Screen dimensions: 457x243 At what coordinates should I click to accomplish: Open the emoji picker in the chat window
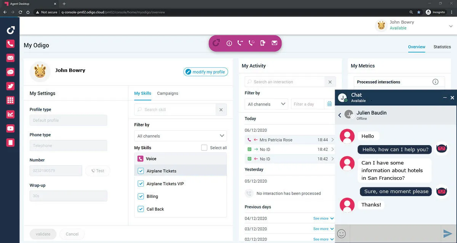(x=342, y=233)
